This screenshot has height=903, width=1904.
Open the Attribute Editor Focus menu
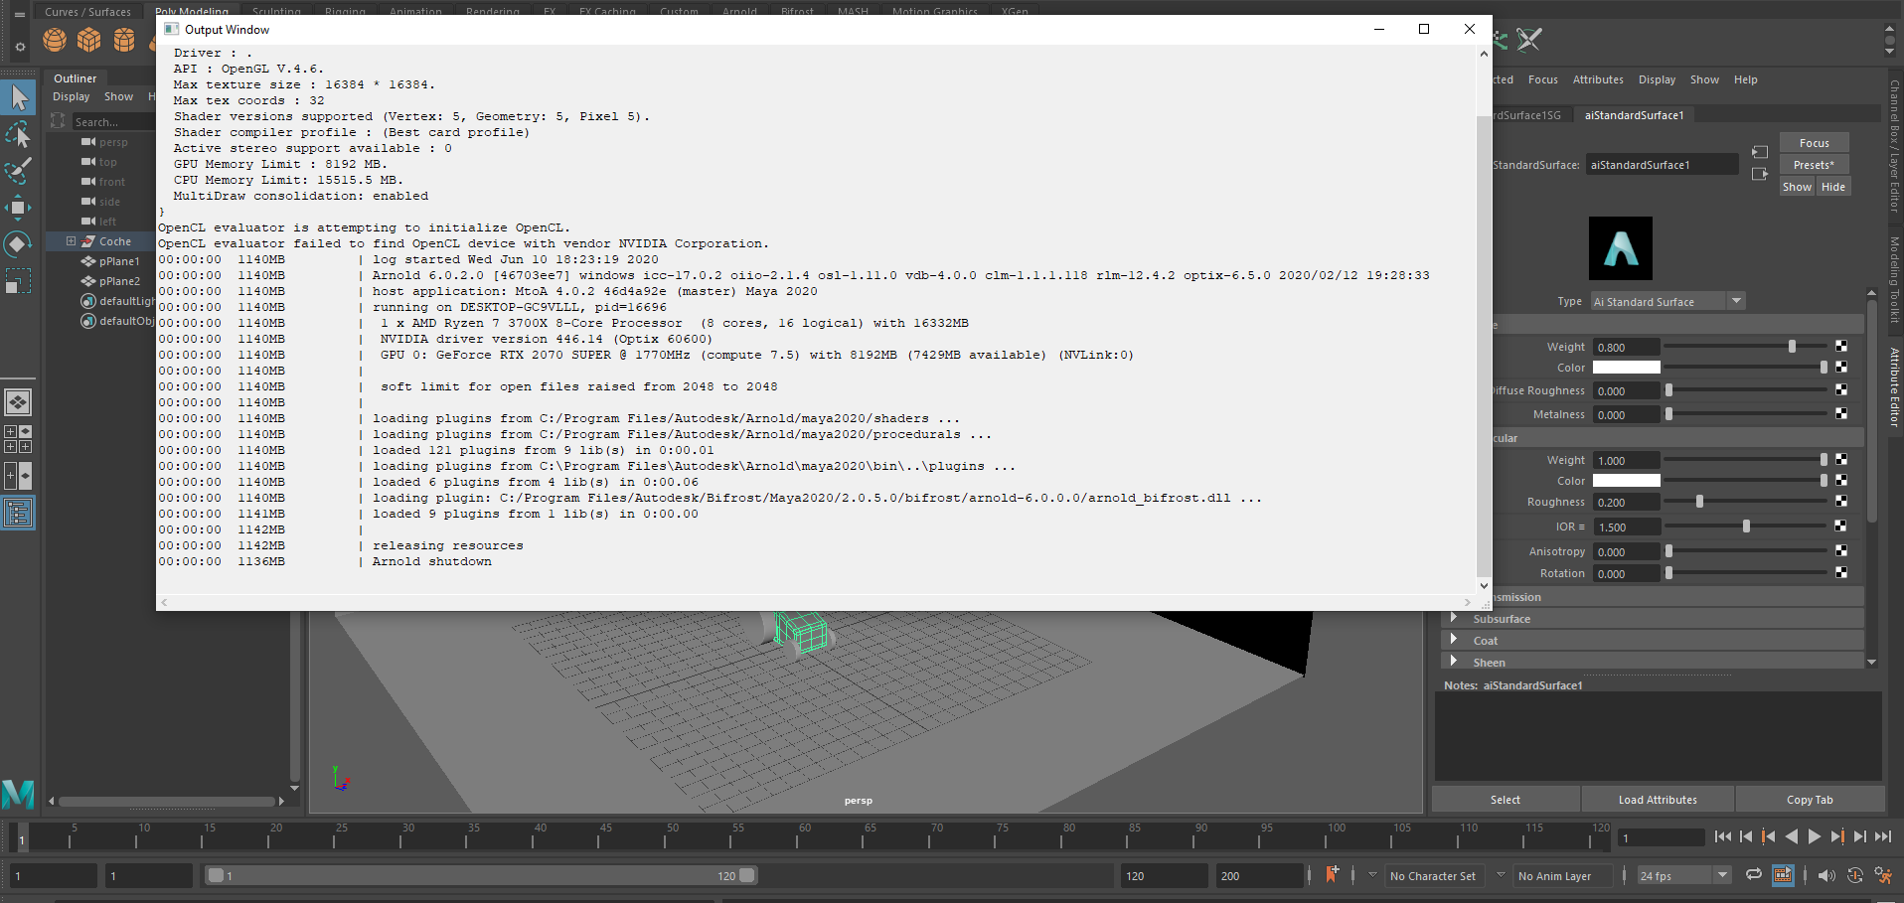pos(1542,79)
